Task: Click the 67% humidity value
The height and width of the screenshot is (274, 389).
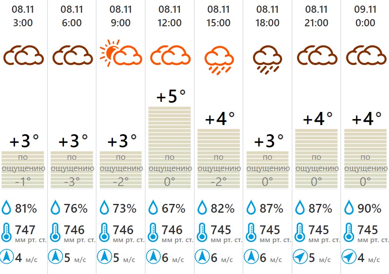Action: click(x=173, y=208)
